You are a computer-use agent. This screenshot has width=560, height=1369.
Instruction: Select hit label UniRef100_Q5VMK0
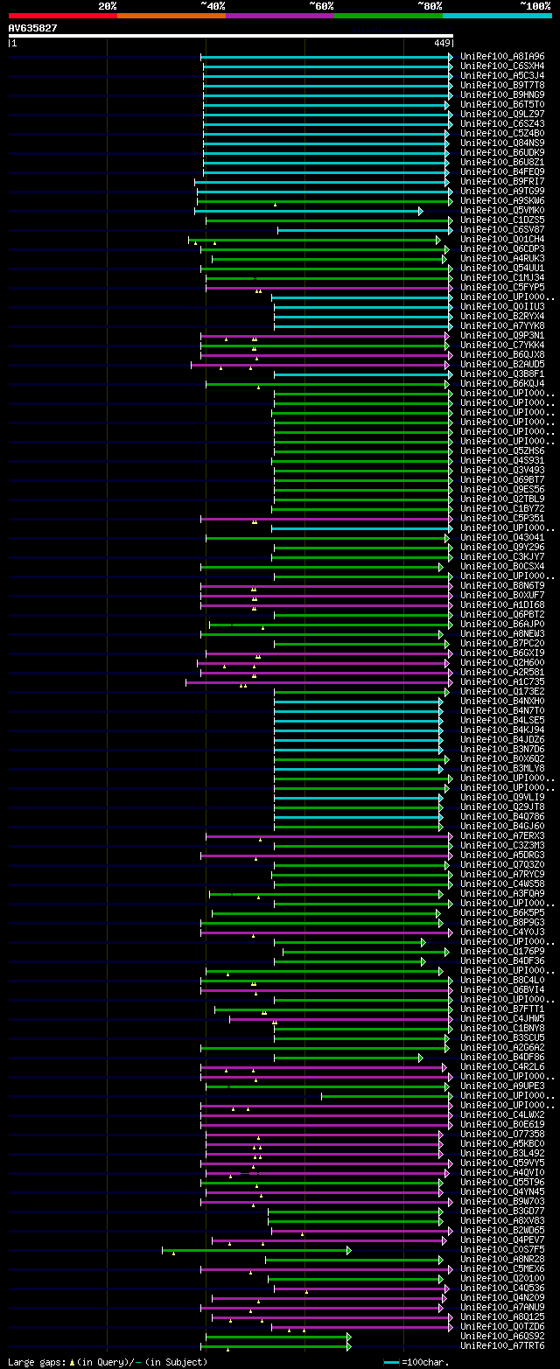[x=502, y=210]
